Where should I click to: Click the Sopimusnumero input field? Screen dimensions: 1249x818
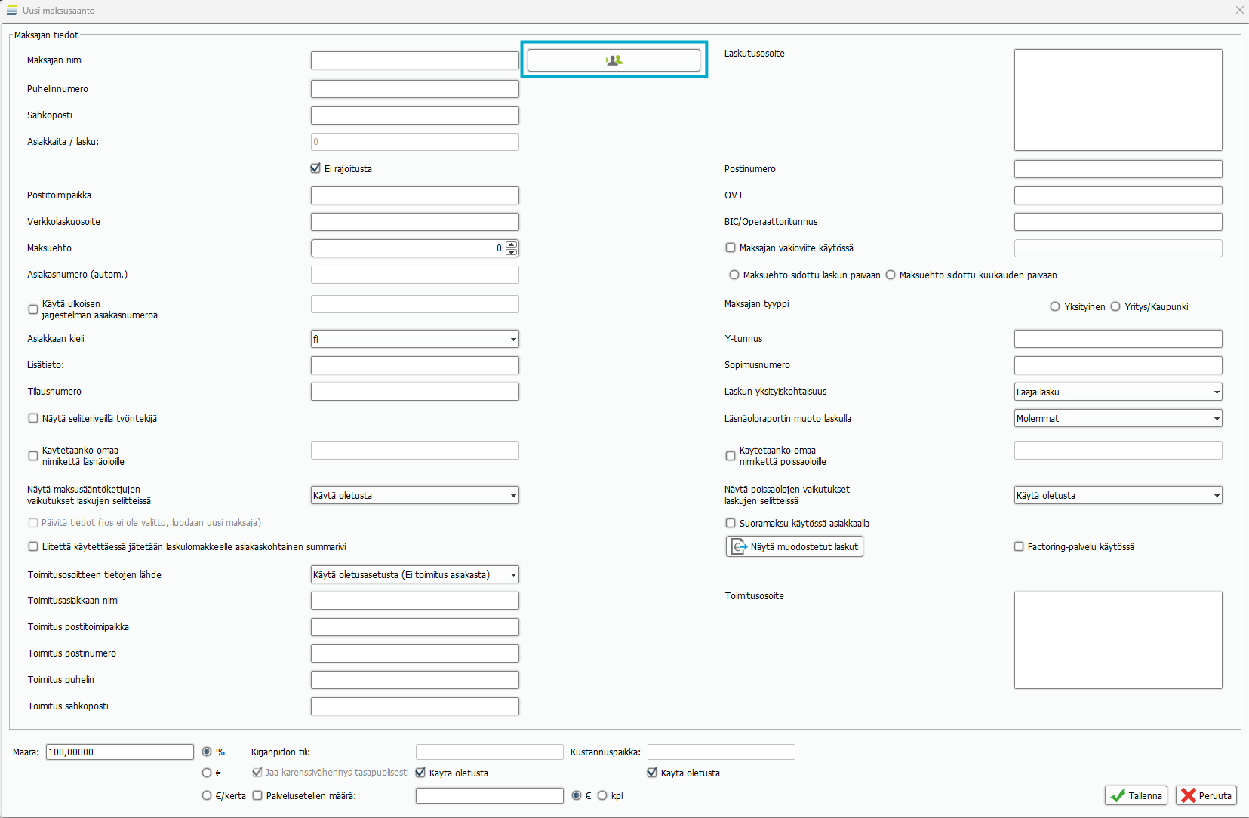pos(1118,365)
